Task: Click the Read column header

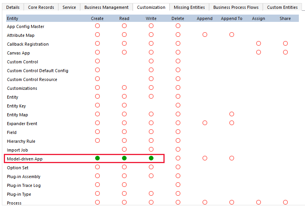Action: point(124,18)
